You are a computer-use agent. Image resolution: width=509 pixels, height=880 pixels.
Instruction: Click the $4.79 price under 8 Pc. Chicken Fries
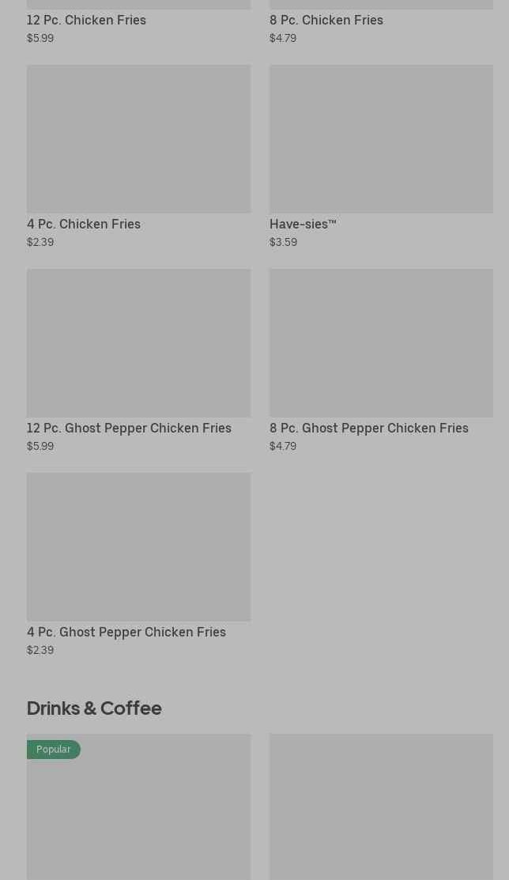coord(283,38)
